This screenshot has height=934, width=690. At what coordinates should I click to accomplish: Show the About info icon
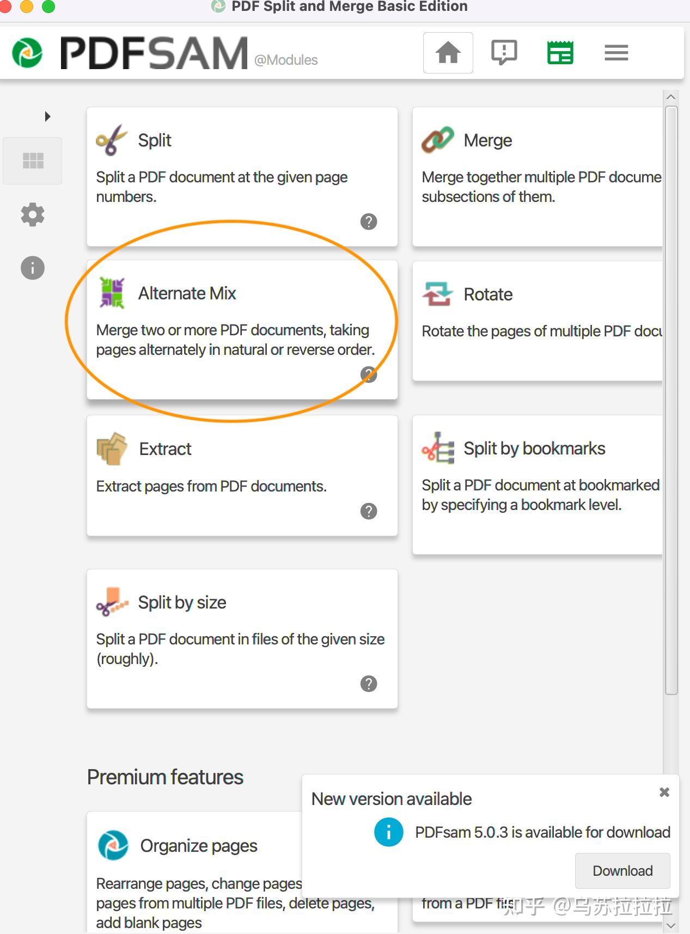32,268
